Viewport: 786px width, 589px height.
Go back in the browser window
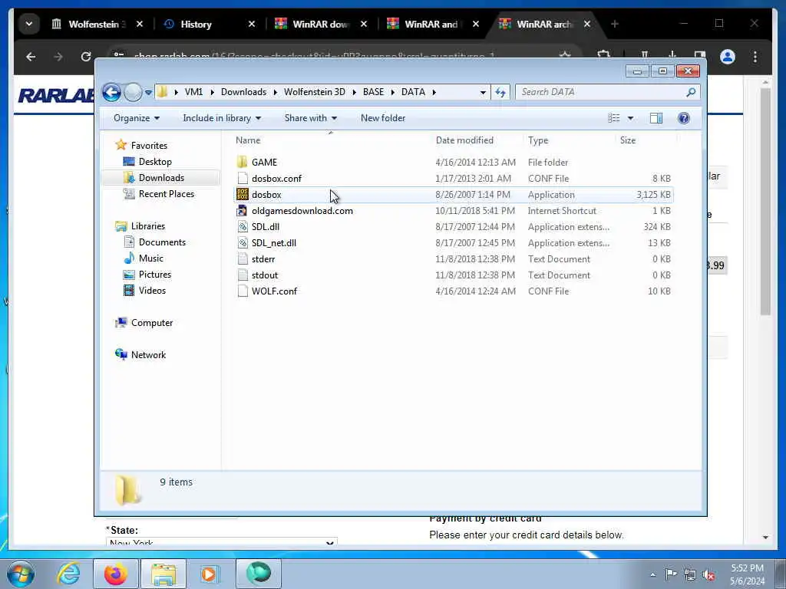point(31,57)
